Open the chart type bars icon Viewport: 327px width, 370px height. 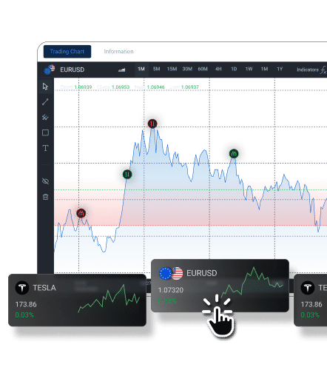coord(121,70)
